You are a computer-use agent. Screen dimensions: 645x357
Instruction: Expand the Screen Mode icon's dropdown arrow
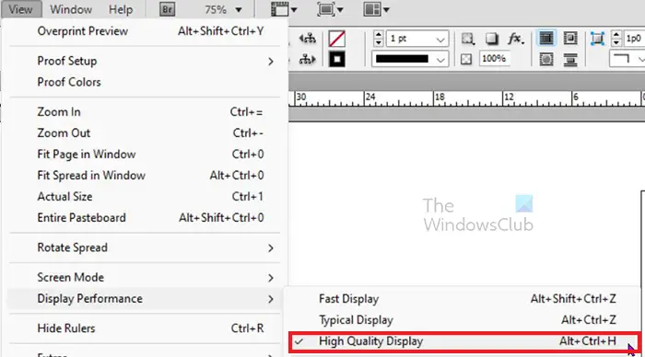tap(340, 10)
